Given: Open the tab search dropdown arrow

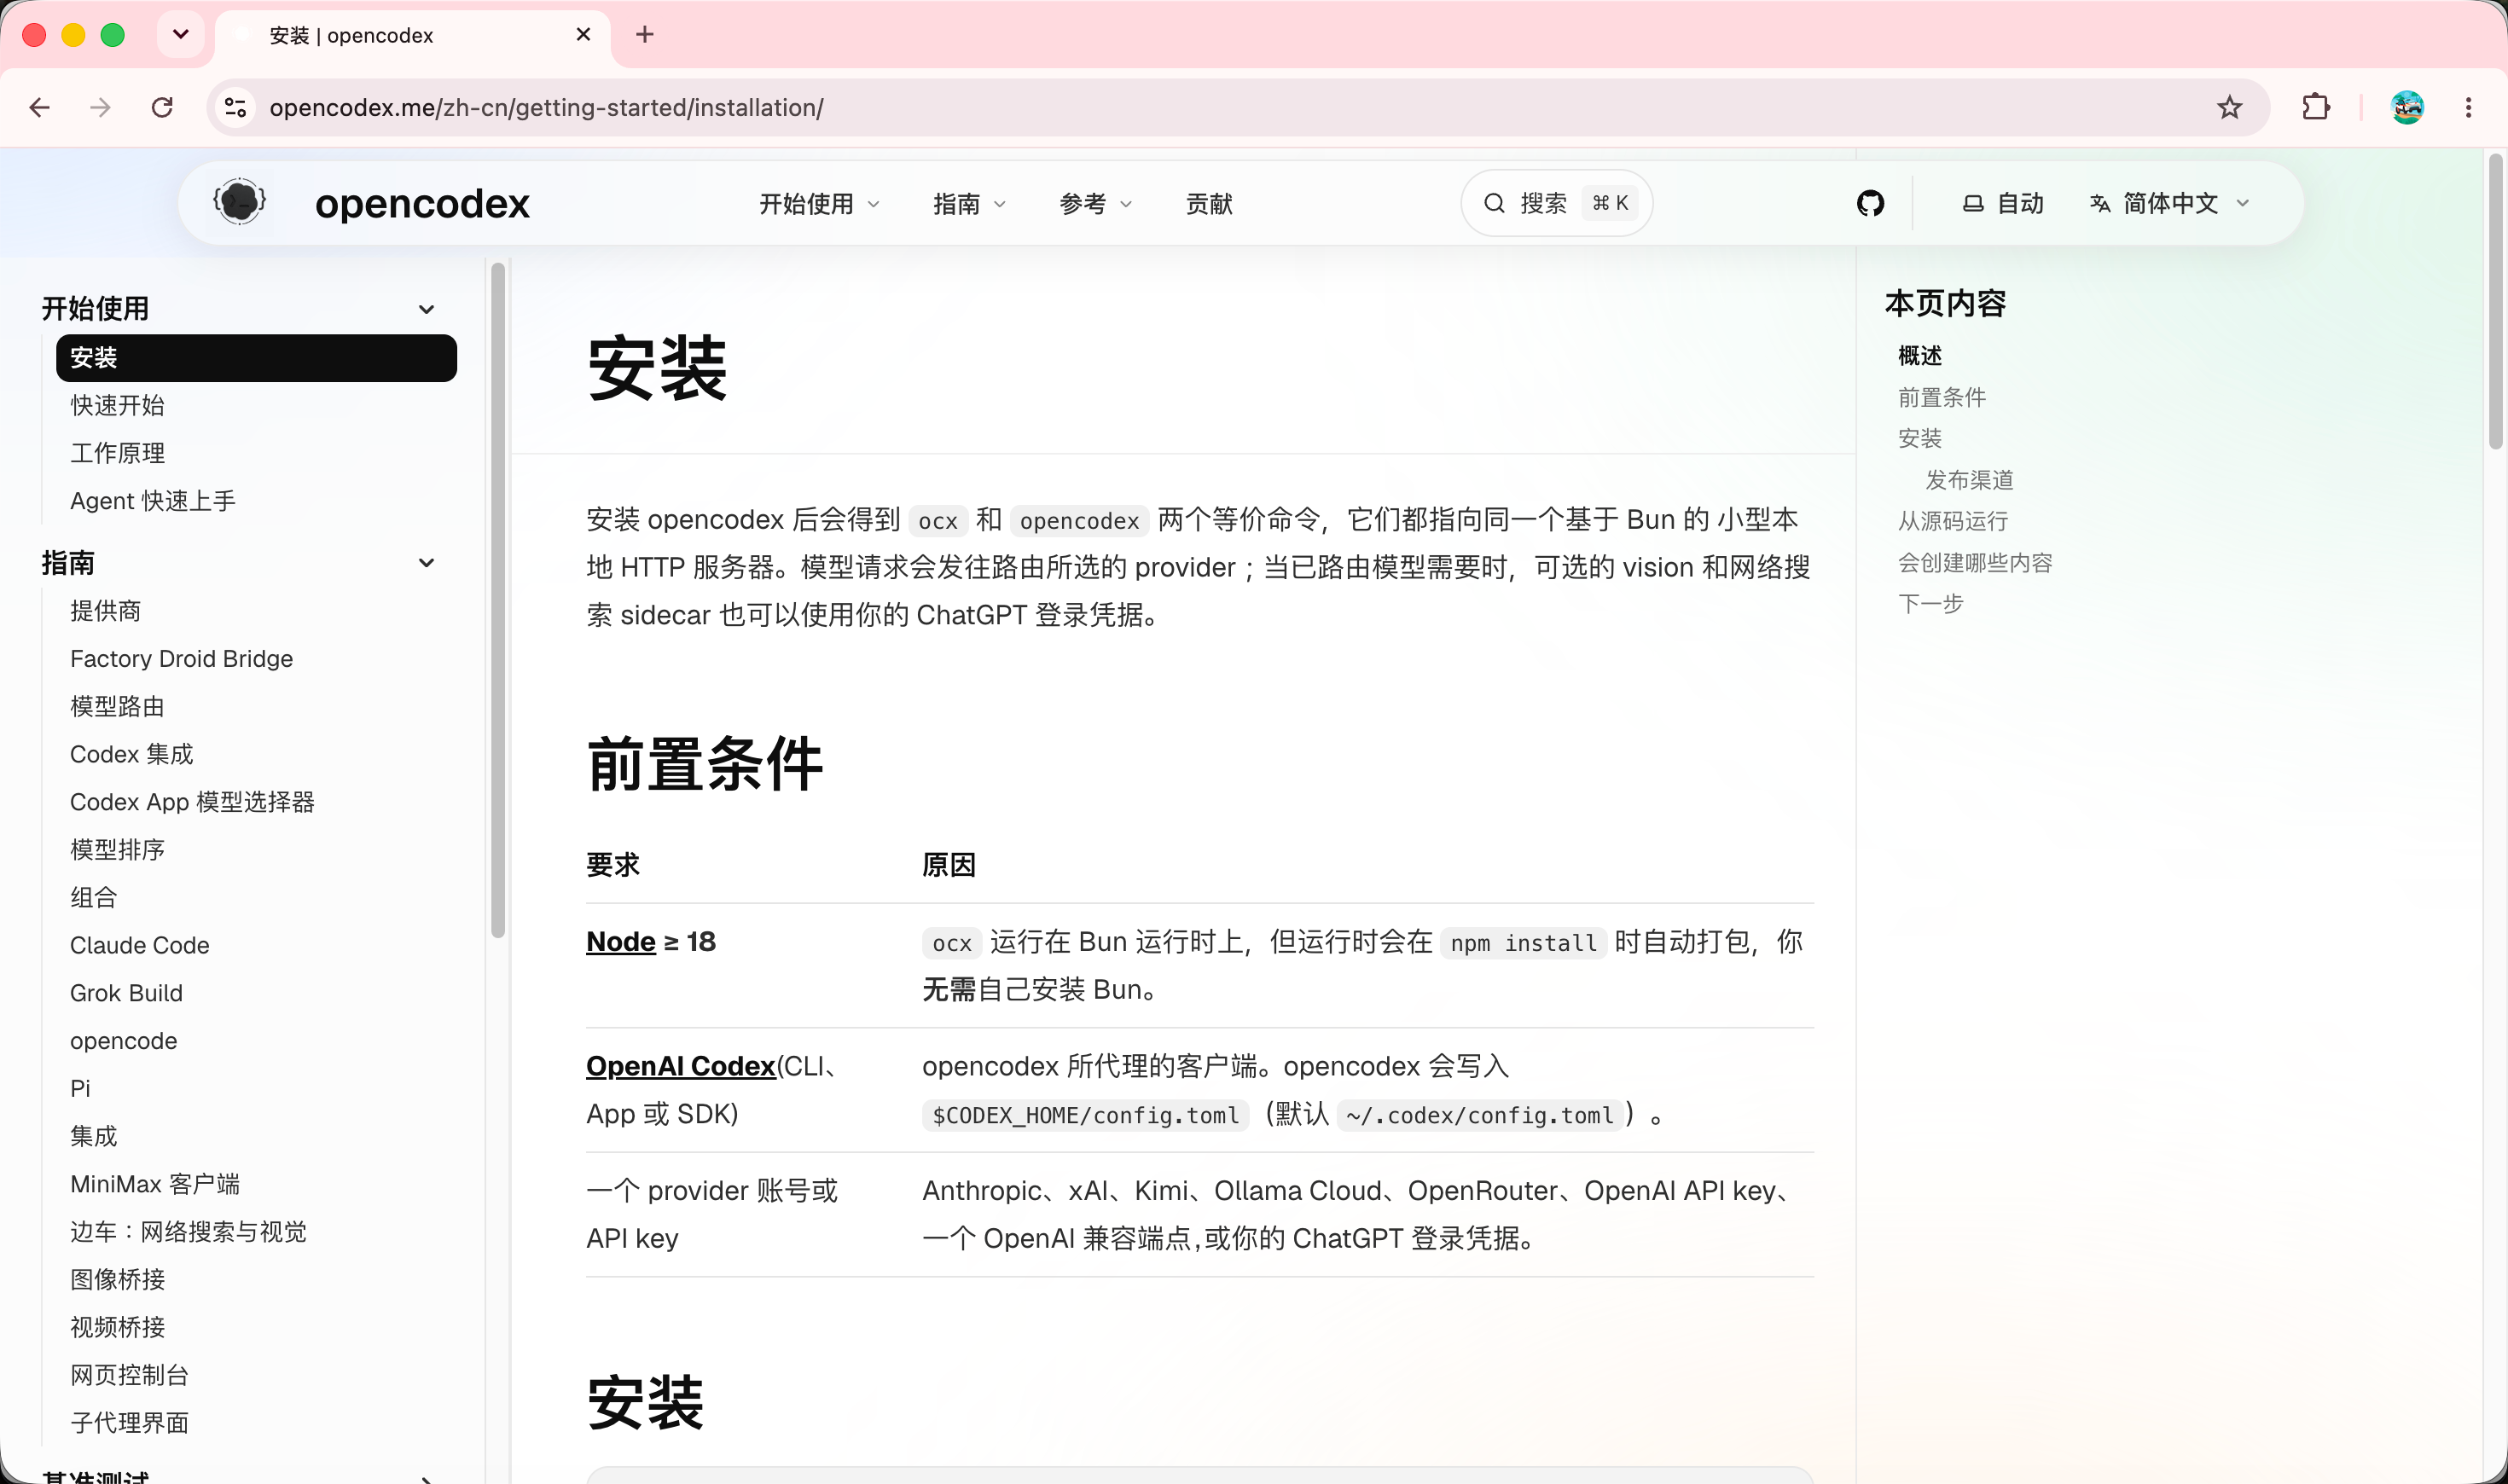Looking at the screenshot, I should tap(181, 35).
